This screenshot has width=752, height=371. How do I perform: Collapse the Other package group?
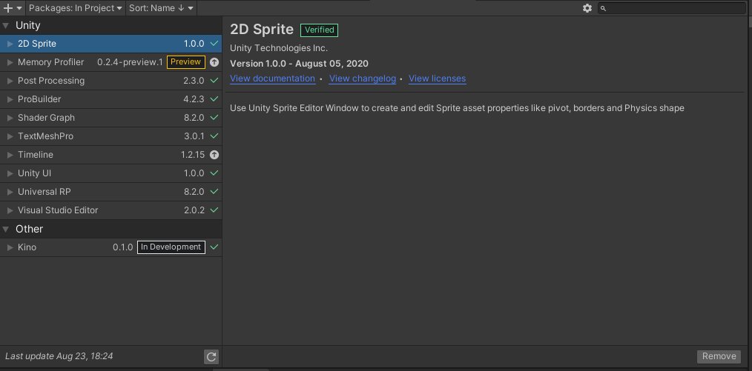(x=6, y=229)
